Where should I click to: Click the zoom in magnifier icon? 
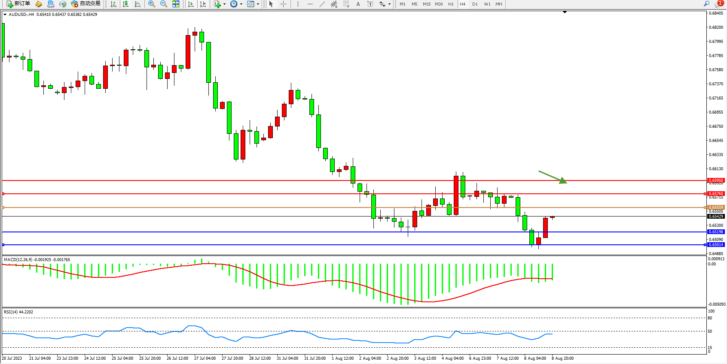click(152, 4)
